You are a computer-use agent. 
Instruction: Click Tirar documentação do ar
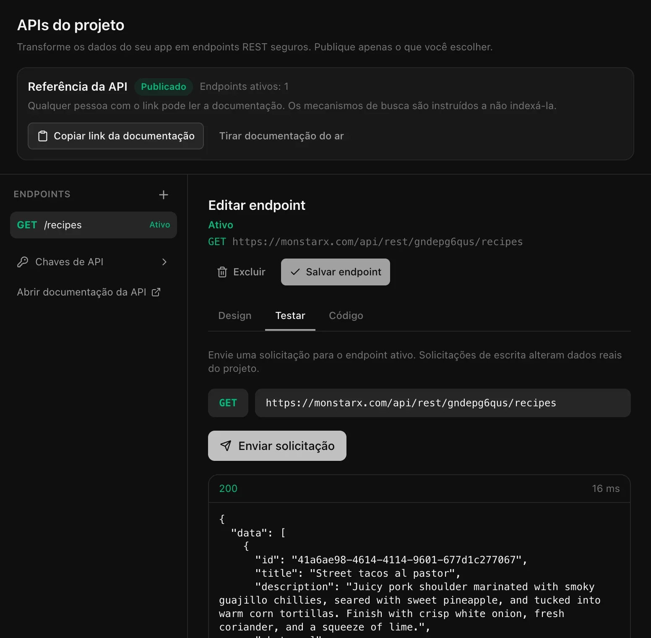tap(281, 136)
